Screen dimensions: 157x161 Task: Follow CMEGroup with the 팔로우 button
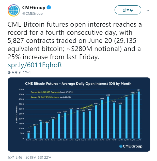128,10
